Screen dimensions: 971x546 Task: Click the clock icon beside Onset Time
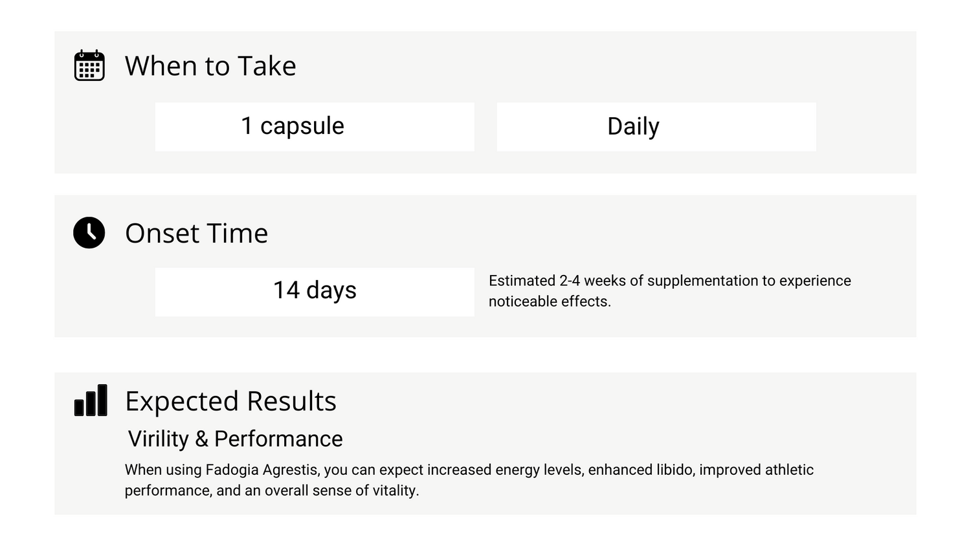click(89, 232)
